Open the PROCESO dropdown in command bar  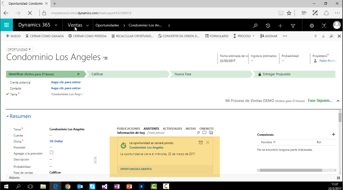244,36
